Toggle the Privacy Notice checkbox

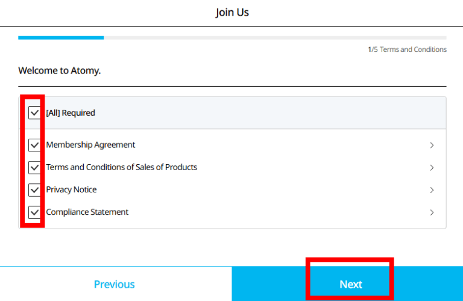[x=34, y=190]
